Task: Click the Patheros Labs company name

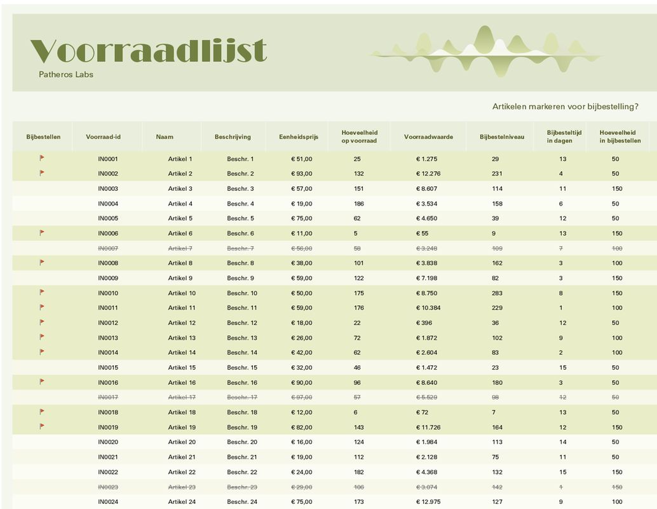Action: (x=66, y=74)
